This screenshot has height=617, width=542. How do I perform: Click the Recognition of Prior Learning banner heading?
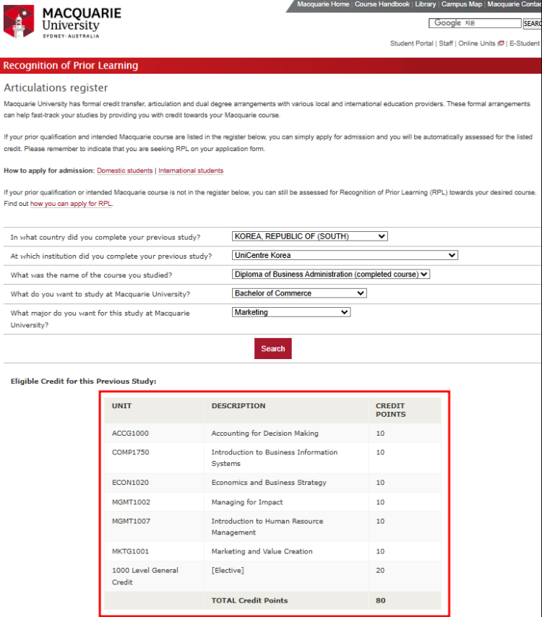coord(70,65)
